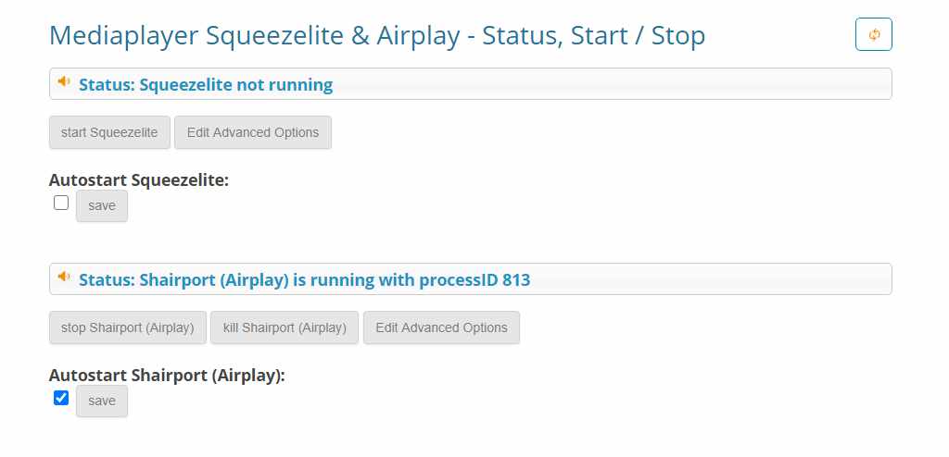Save the Autostart Shairport (Airplay) setting
The height and width of the screenshot is (457, 949).
click(x=102, y=401)
